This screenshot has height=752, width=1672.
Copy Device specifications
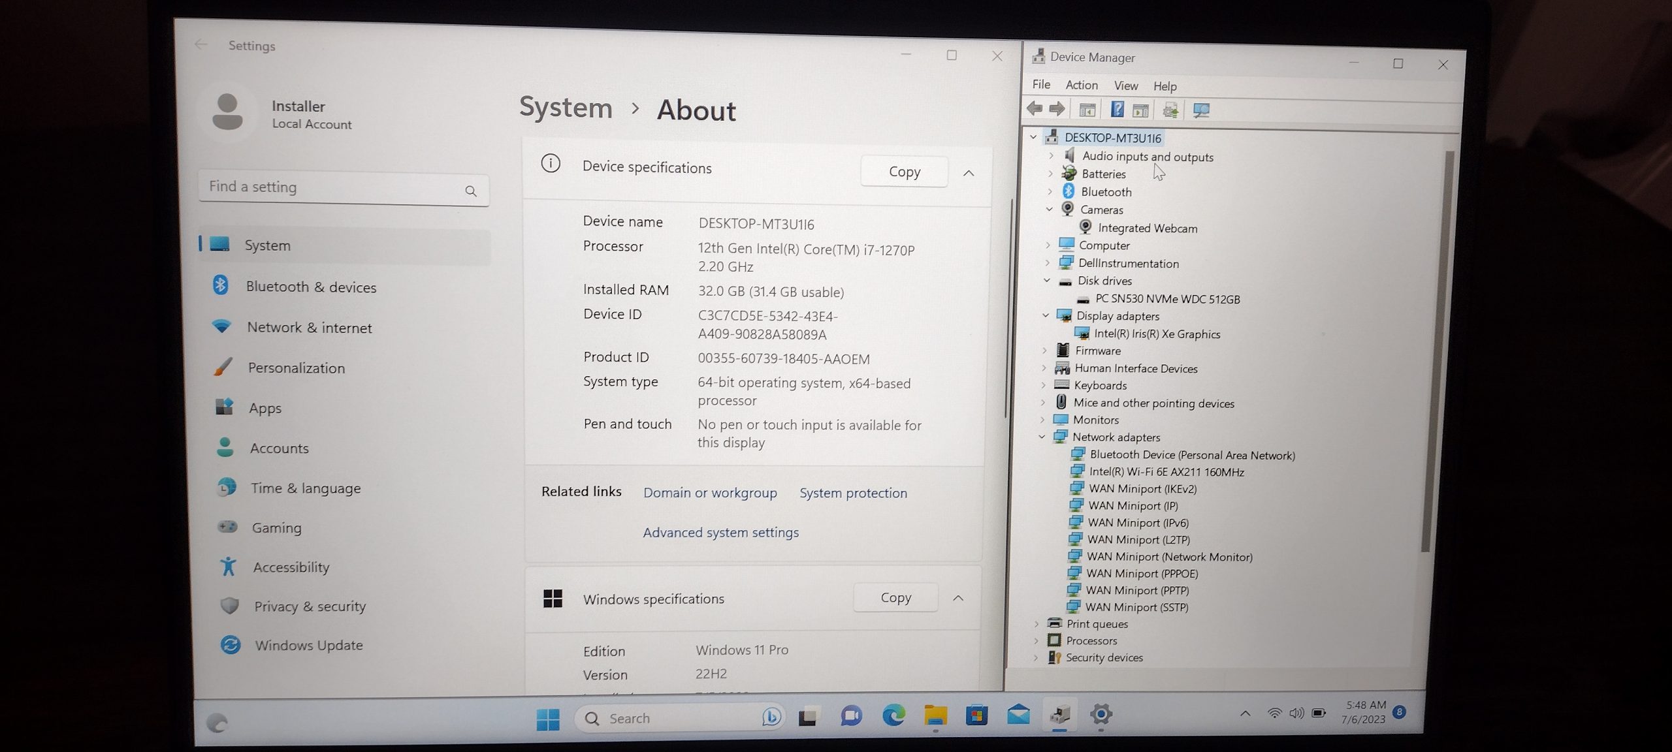pyautogui.click(x=904, y=172)
